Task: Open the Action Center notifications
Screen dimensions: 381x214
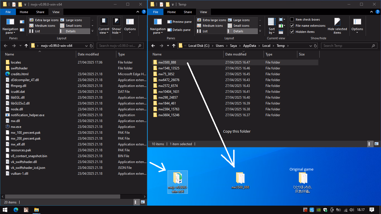Action: (372, 210)
